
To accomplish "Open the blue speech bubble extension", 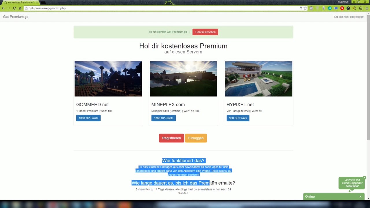I will [x=336, y=8].
